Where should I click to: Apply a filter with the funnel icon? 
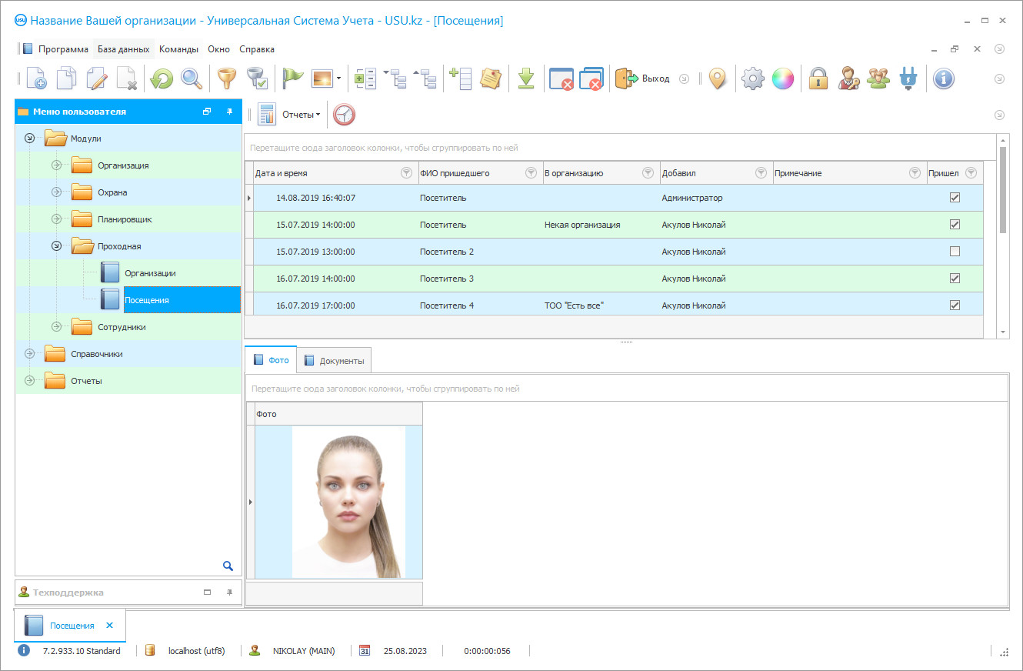[225, 78]
